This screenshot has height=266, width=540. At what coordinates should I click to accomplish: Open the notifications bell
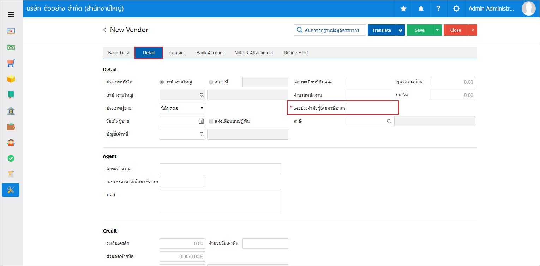[x=421, y=9]
